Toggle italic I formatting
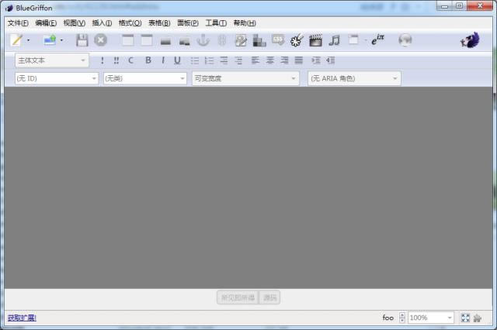497x330 pixels. point(163,60)
